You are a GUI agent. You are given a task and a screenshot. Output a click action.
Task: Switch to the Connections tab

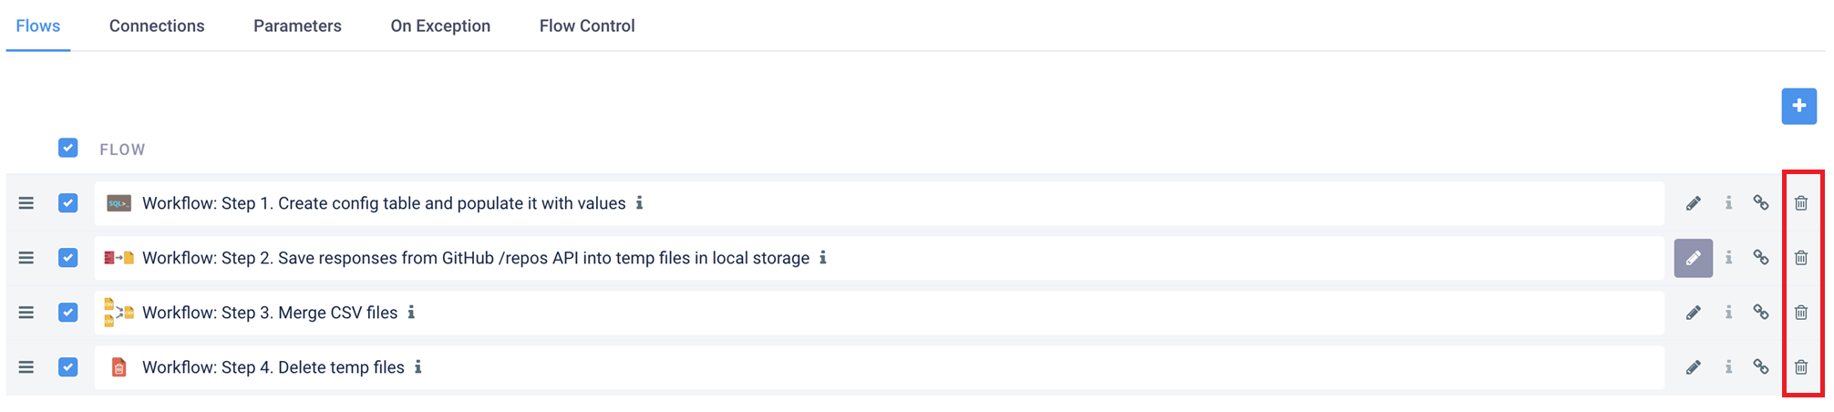point(157,26)
